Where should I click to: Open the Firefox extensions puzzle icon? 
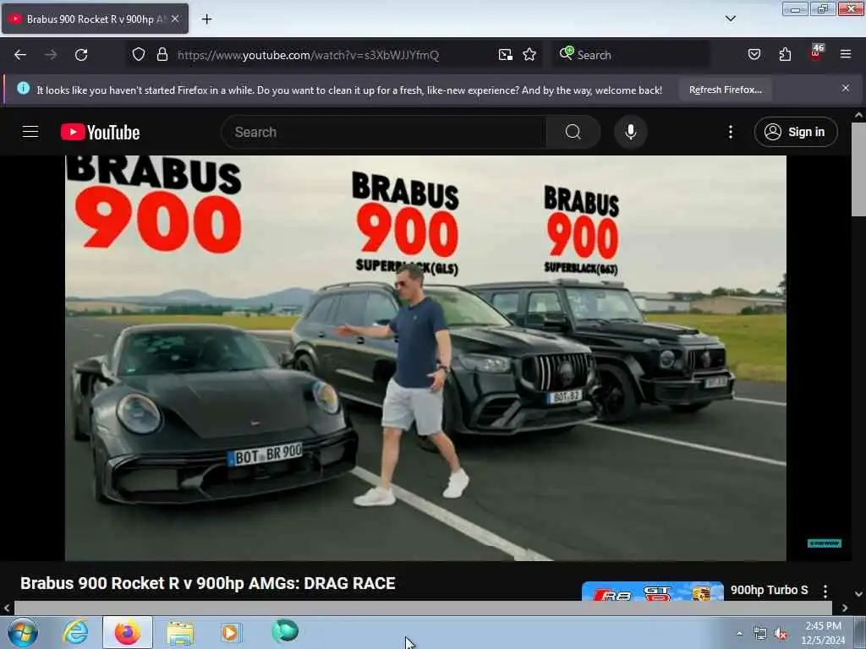[785, 55]
